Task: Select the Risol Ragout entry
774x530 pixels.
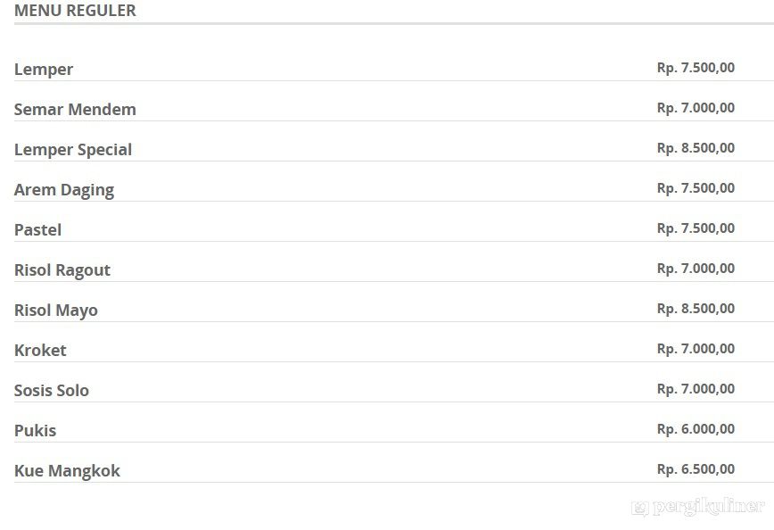Action: (62, 270)
